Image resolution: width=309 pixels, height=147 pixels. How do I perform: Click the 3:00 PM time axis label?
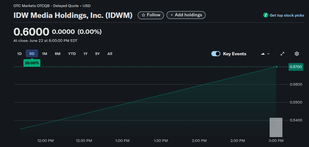pos(276,141)
